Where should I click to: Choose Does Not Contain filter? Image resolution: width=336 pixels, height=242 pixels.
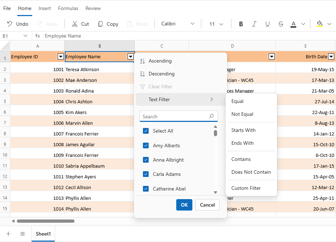251,172
